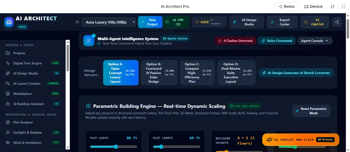Click the fullscreen icon in top bar
This screenshot has height=152, width=350.
click(x=343, y=7)
